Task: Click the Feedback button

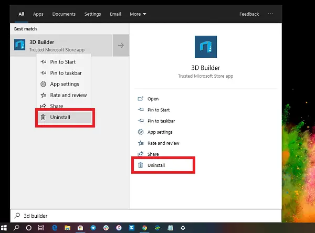Action: click(249, 14)
